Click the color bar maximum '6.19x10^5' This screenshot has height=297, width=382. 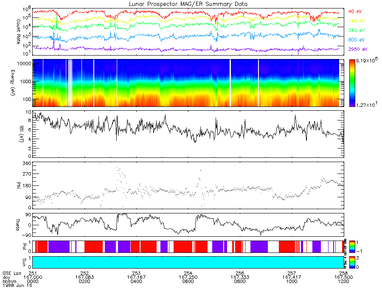367,60
